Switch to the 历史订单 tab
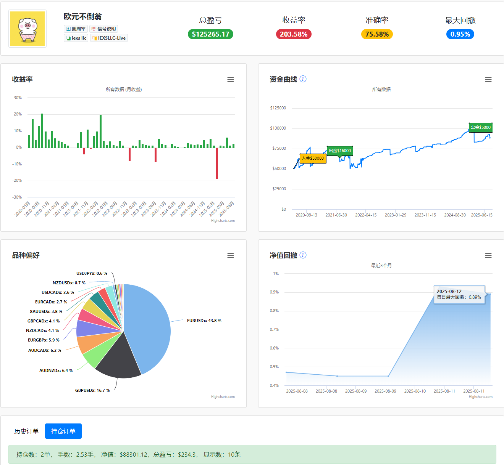The height and width of the screenshot is (465, 504). pos(26,431)
